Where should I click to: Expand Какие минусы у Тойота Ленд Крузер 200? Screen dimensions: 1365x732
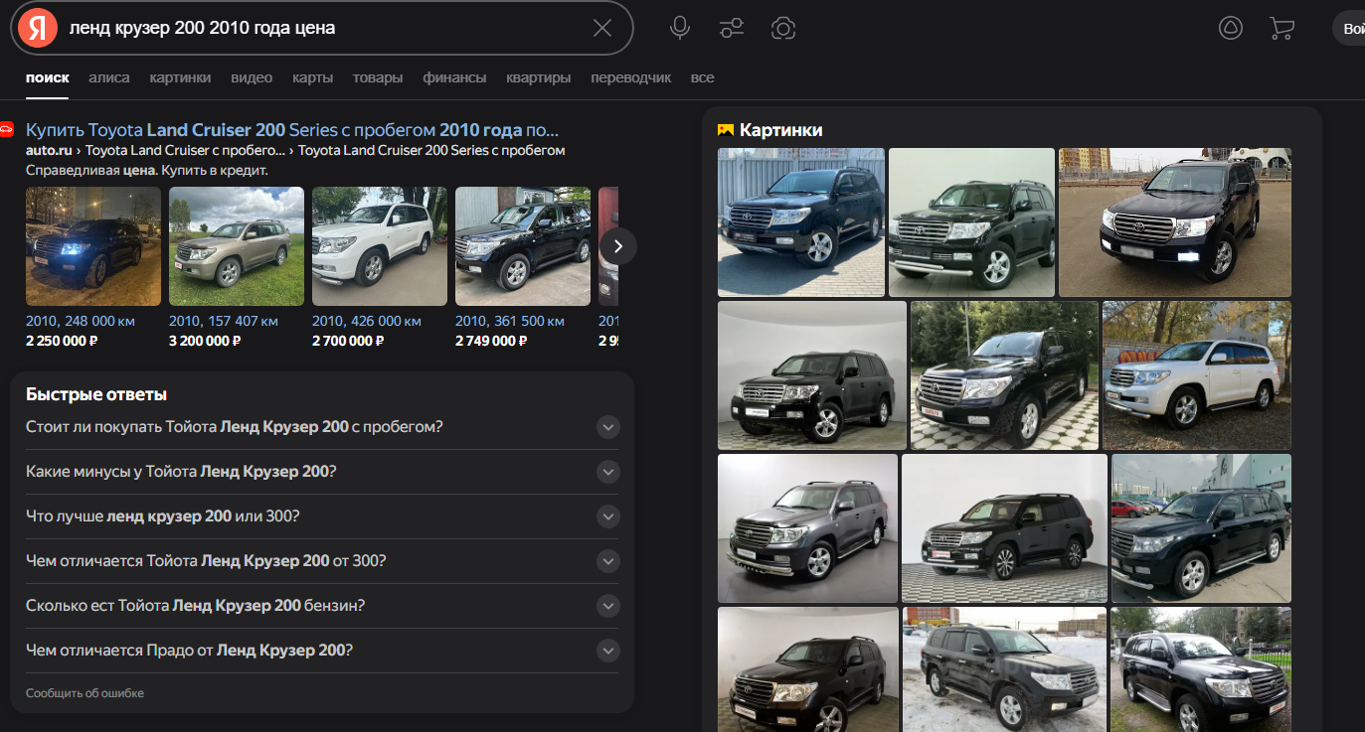click(x=322, y=472)
